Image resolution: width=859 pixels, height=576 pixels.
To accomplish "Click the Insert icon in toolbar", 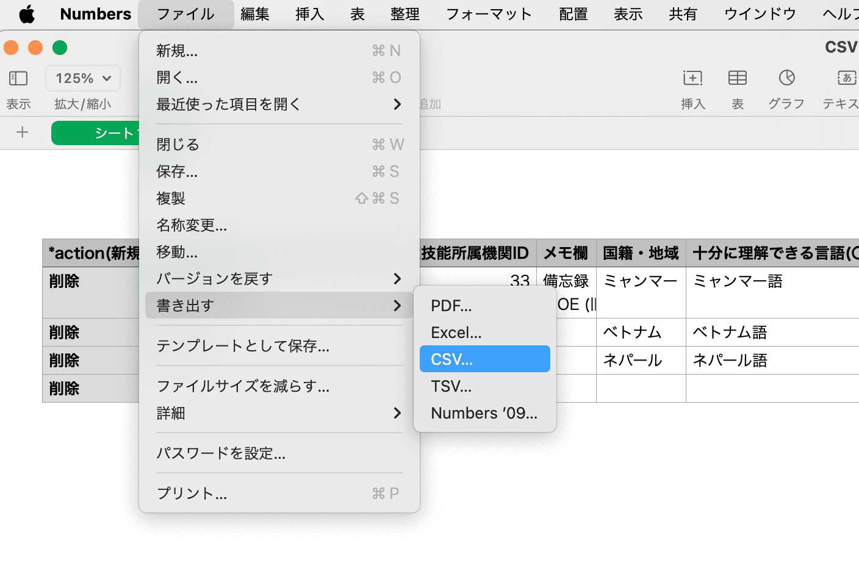I will (x=692, y=78).
